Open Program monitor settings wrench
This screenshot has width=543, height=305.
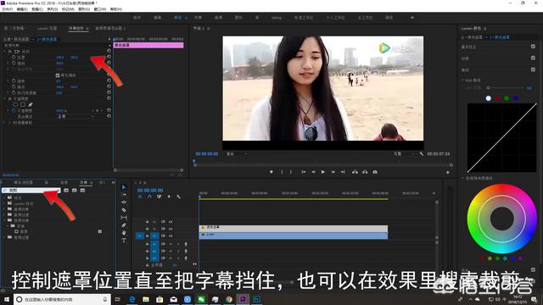[422, 153]
